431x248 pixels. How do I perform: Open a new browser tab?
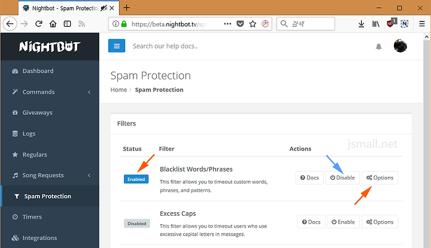[x=126, y=8]
